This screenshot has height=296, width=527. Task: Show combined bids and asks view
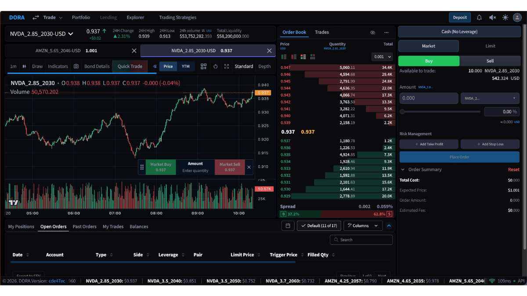[303, 57]
